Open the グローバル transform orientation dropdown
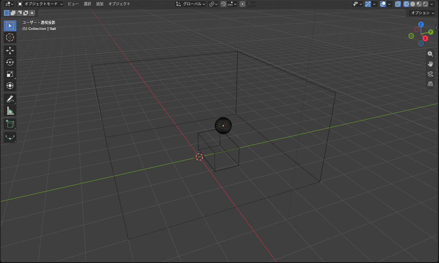The image size is (439, 263). [x=190, y=4]
